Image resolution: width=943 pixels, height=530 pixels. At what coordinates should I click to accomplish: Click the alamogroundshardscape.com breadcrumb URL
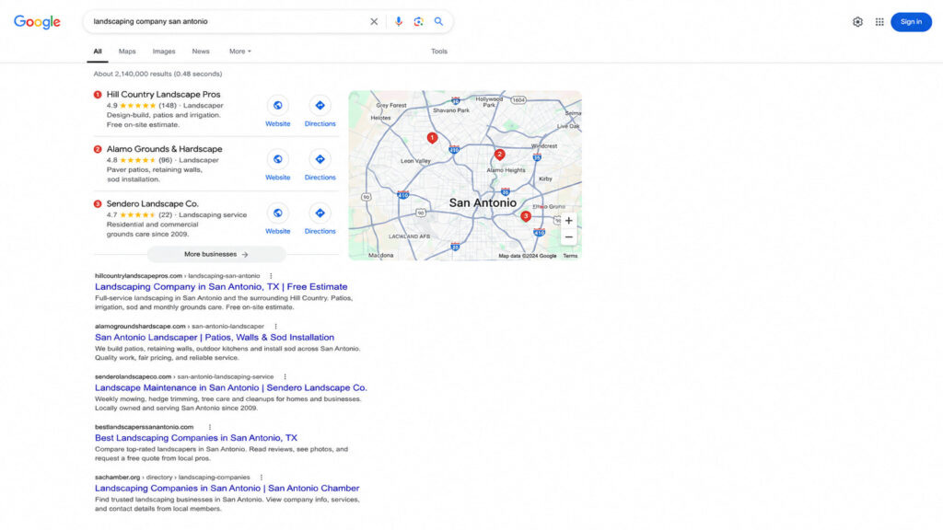coord(180,327)
